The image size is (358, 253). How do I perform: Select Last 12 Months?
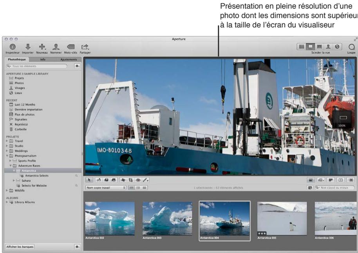point(25,105)
